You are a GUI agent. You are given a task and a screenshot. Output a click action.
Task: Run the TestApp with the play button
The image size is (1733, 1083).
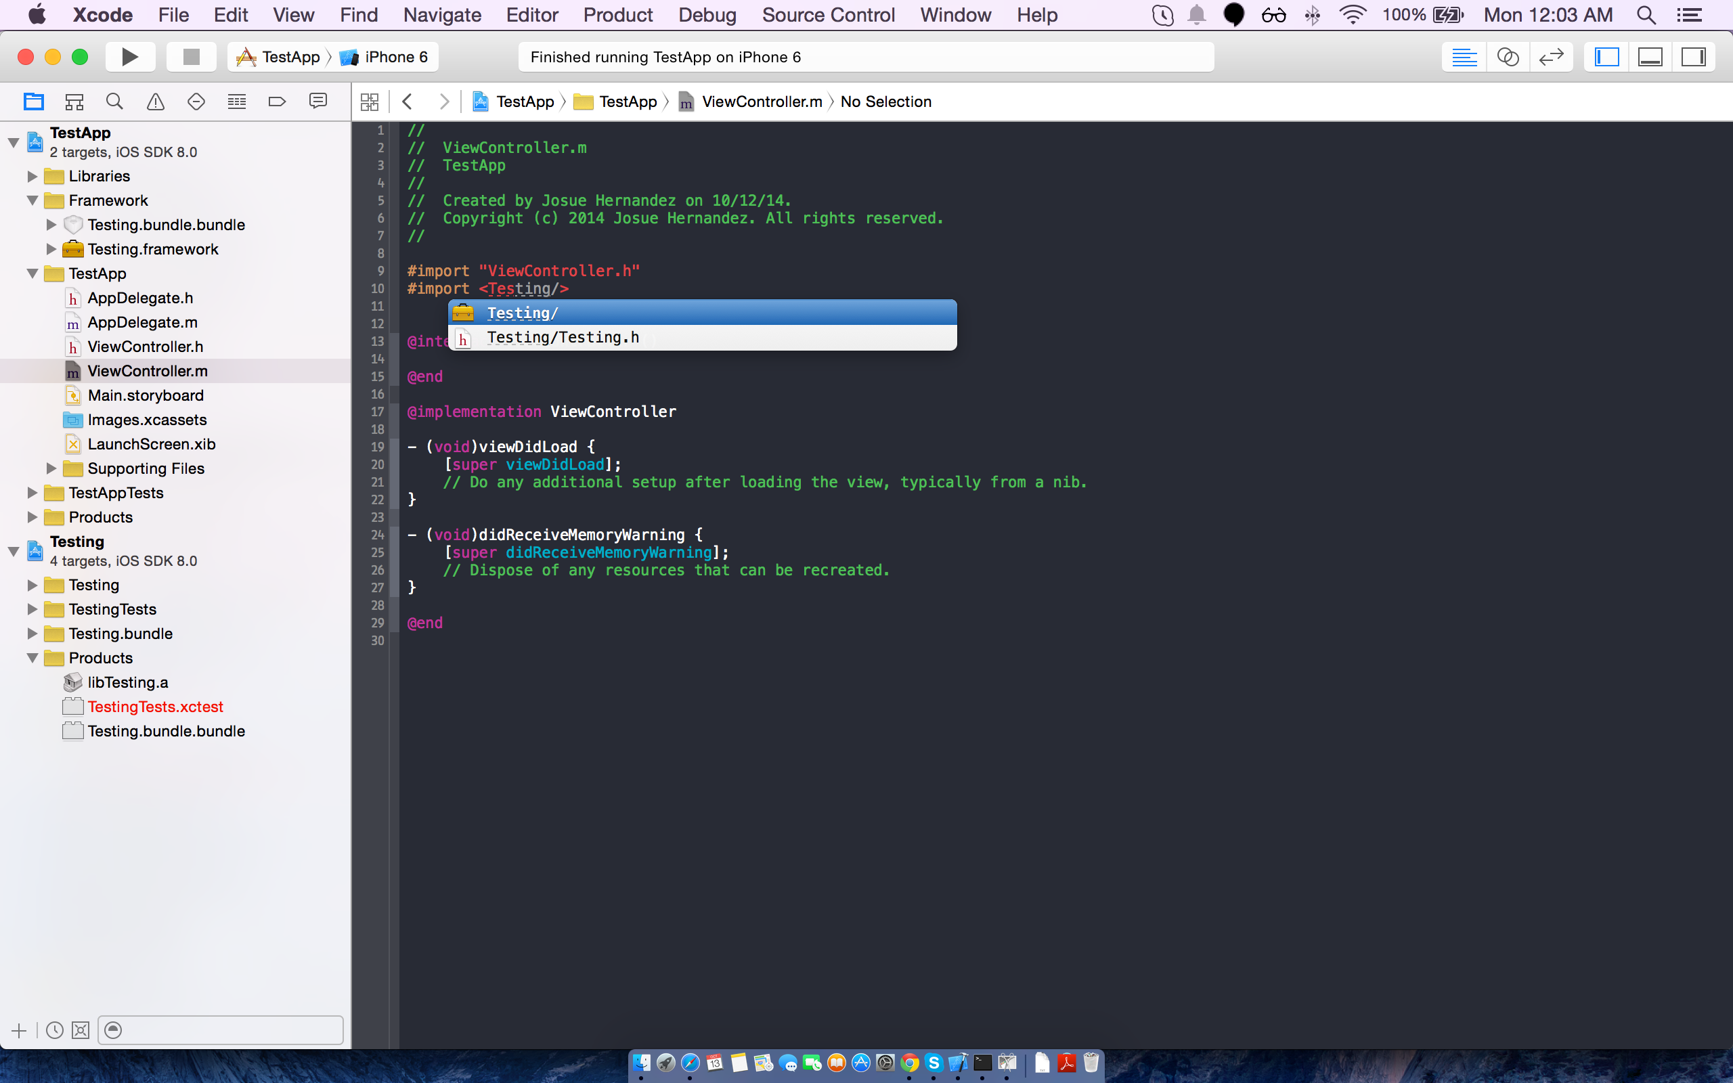click(131, 57)
